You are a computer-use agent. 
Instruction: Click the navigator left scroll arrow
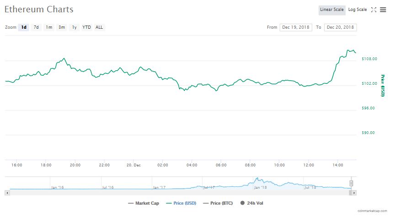(x=7, y=193)
